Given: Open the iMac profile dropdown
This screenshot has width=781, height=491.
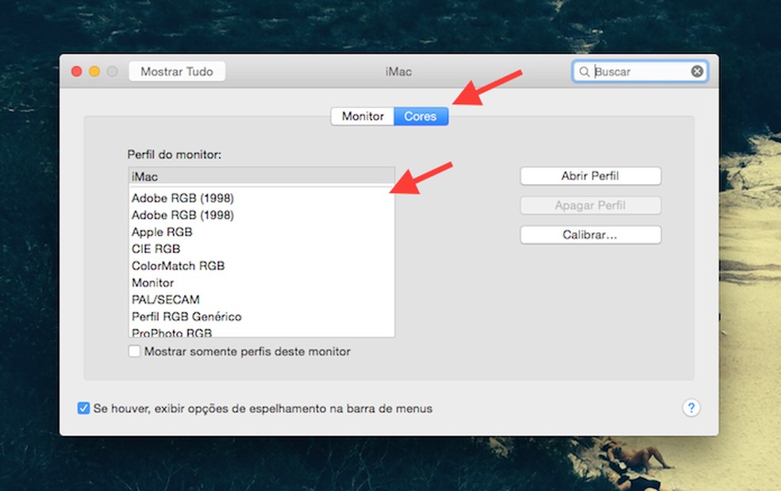Looking at the screenshot, I should 261,175.
